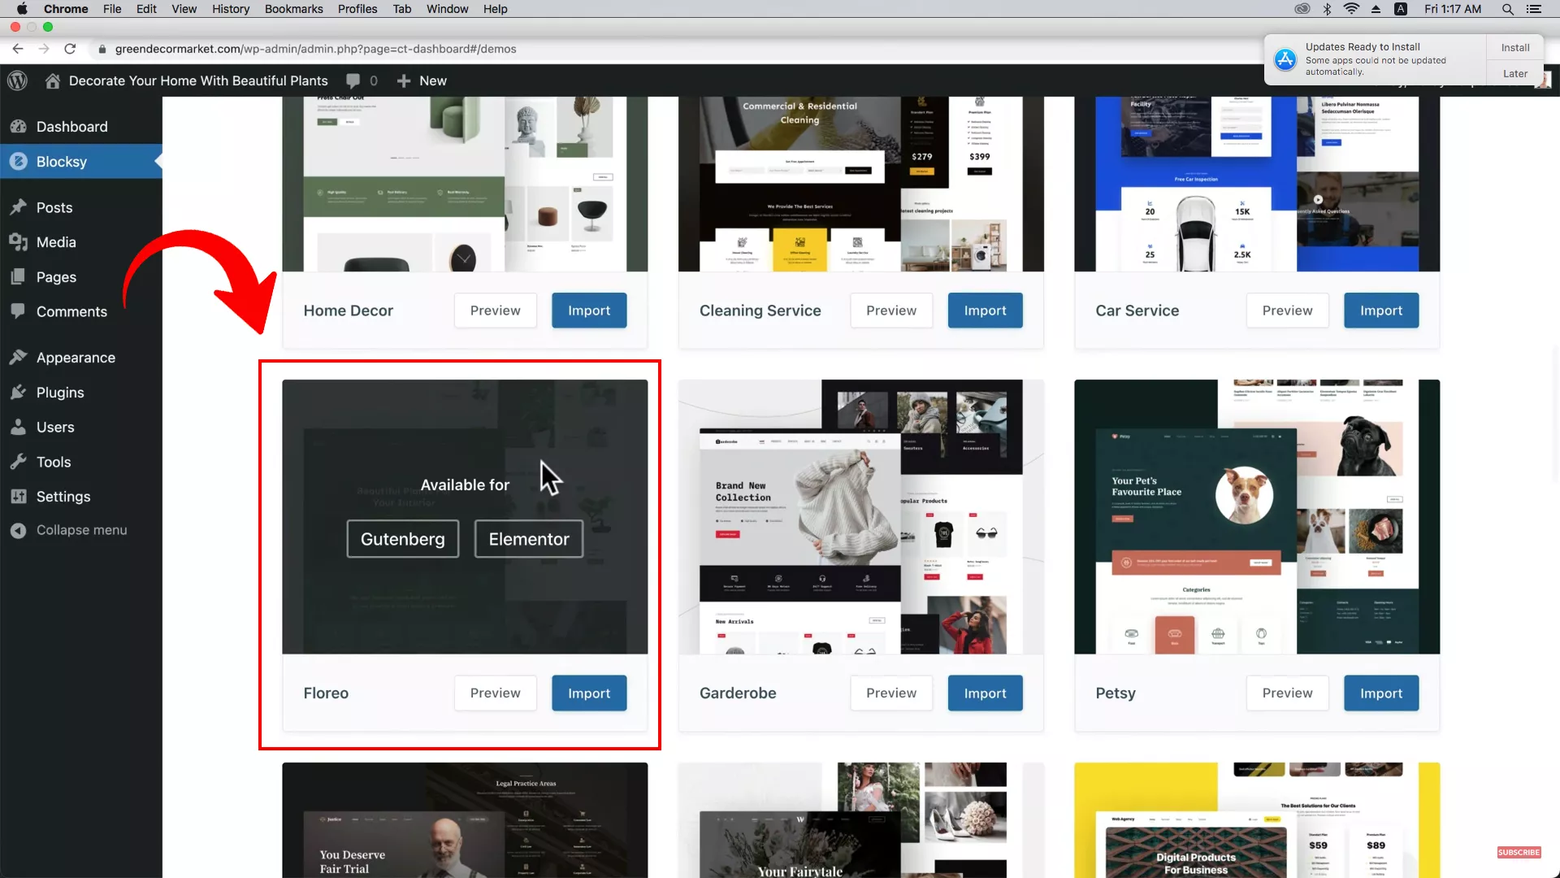1560x878 pixels.
Task: Open the Bookmarks menu
Action: pyautogui.click(x=293, y=9)
